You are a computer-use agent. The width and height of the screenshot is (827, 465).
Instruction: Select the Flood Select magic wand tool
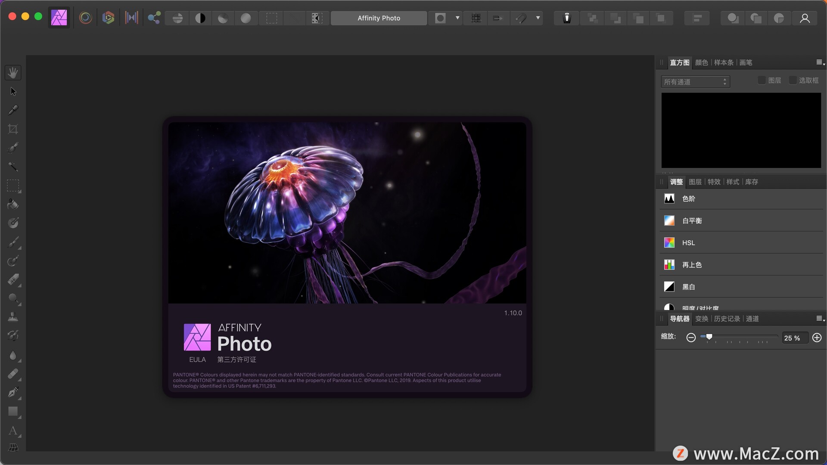pos(13,167)
